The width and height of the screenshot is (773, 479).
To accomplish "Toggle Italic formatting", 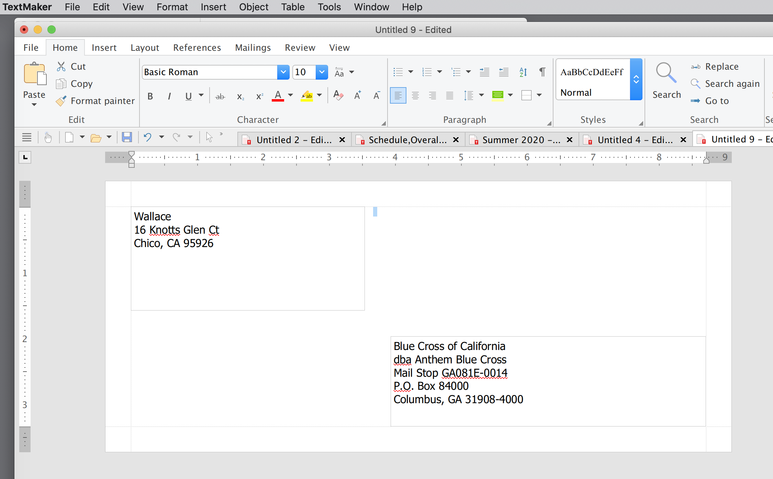I will 169,96.
